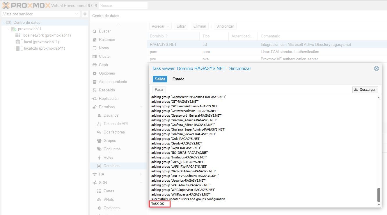Click the Usuarios person icon
The height and width of the screenshot is (215, 387).
[99, 115]
